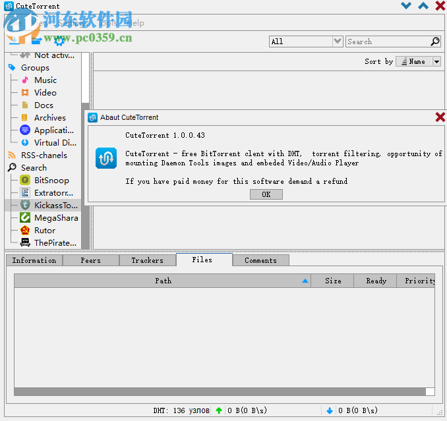Viewport: 447px width, 421px height.
Task: Click the settings gear toolbar icon
Action: tap(59, 42)
